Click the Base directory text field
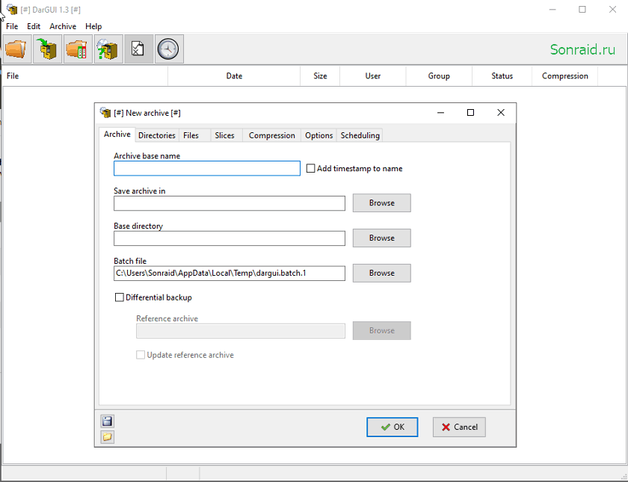The image size is (628, 482). point(230,238)
